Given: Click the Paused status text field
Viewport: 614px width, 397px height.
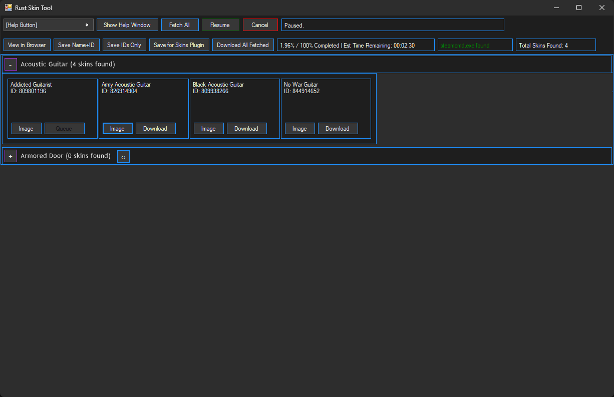Looking at the screenshot, I should click(x=393, y=25).
